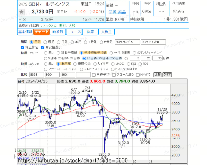
Task: Click the 3256 price marker on axis
Action: (175, 136)
